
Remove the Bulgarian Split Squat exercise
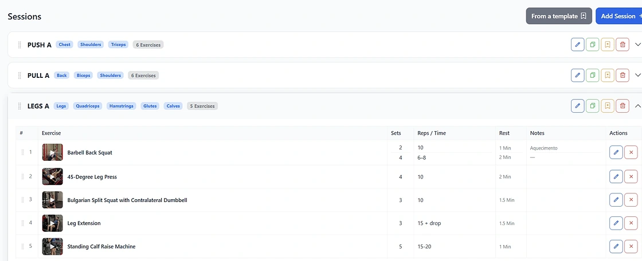coord(631,200)
